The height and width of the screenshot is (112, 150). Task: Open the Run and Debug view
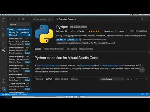coord(3,43)
